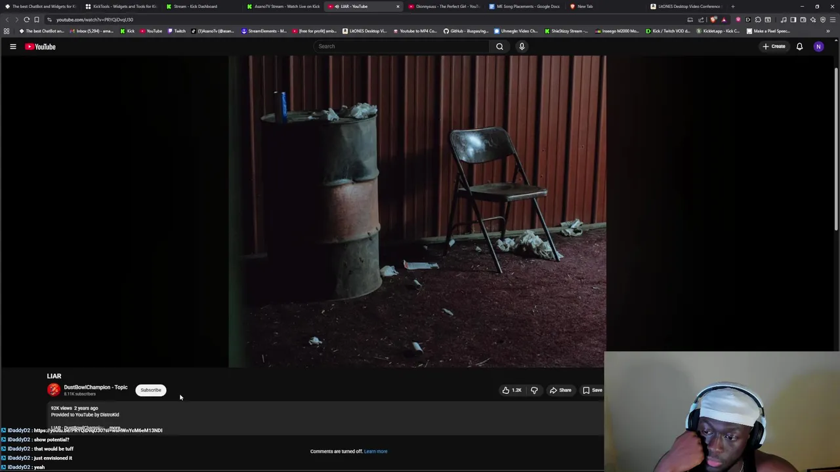Viewport: 840px width, 472px height.
Task: Open YouTube bookmark in bookmarks bar
Action: (x=151, y=31)
